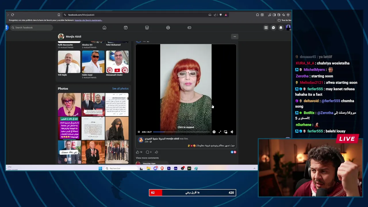Open the woman in sunglasses photo
The width and height of the screenshot is (368, 207).
[x=117, y=128]
